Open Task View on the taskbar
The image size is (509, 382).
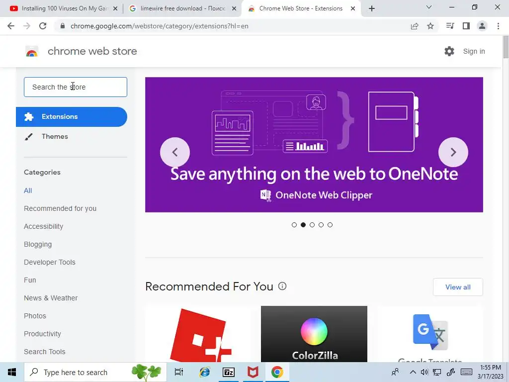point(179,372)
